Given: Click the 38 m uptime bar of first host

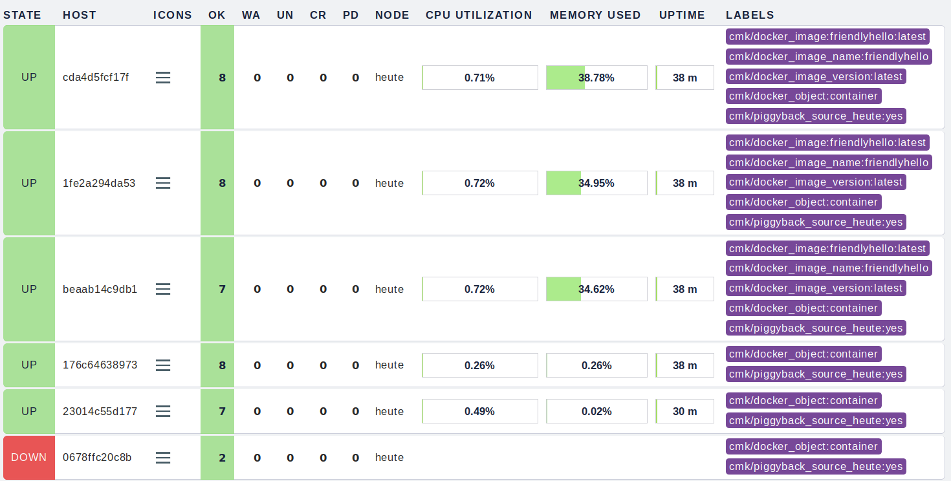Looking at the screenshot, I should point(684,77).
